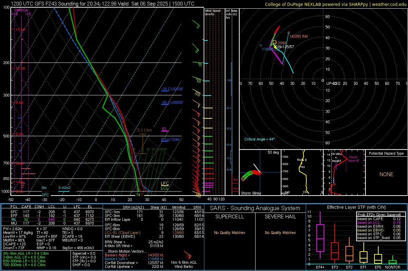This screenshot has height=271, width=408.
Task: Click the MMP = 0.16 value
Action: pos(46,248)
